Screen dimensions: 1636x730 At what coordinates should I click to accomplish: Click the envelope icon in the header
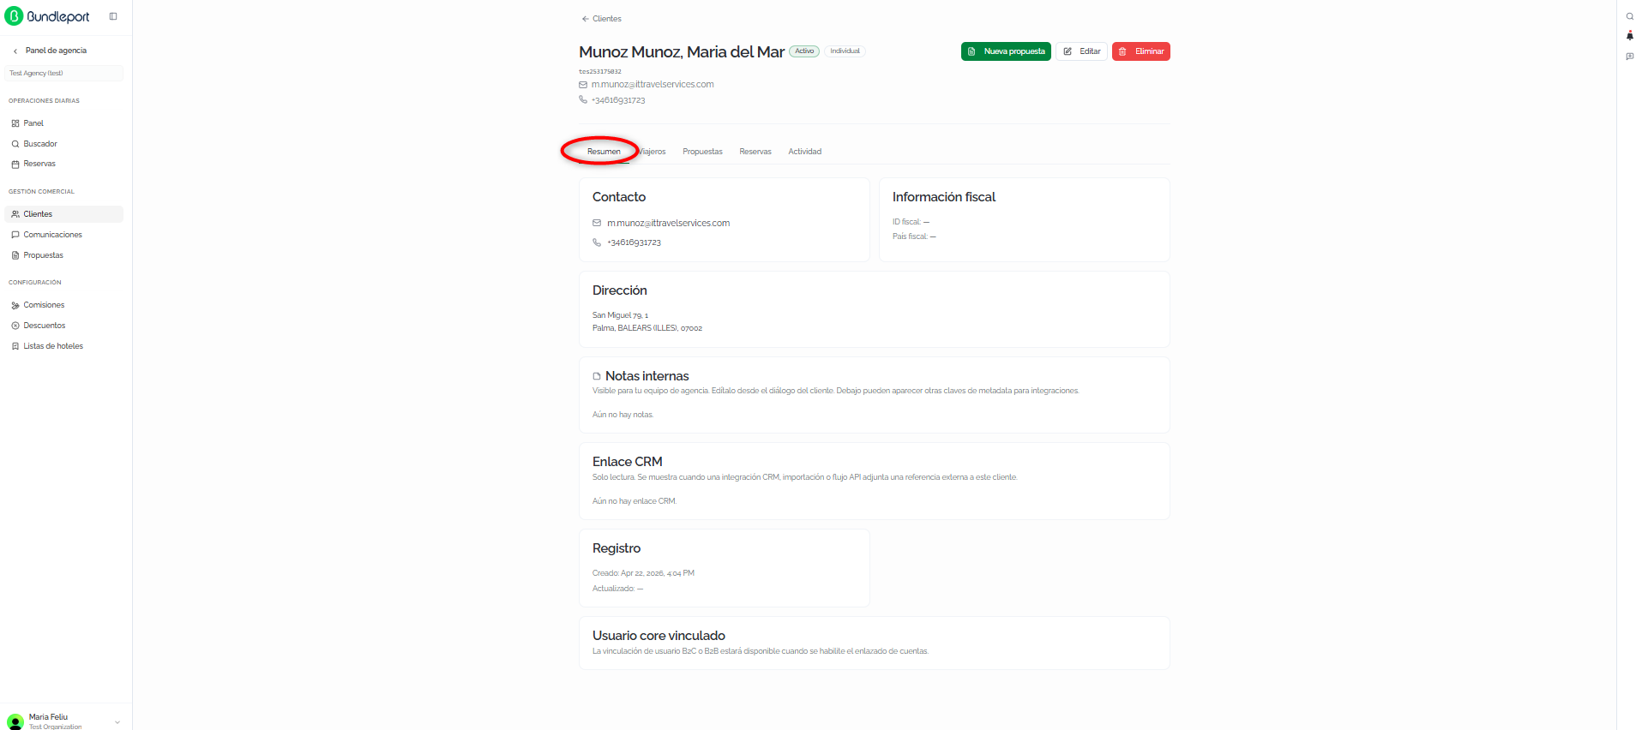[583, 85]
